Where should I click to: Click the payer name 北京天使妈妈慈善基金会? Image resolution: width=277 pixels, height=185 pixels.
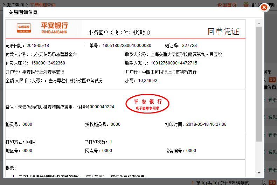click(54, 54)
